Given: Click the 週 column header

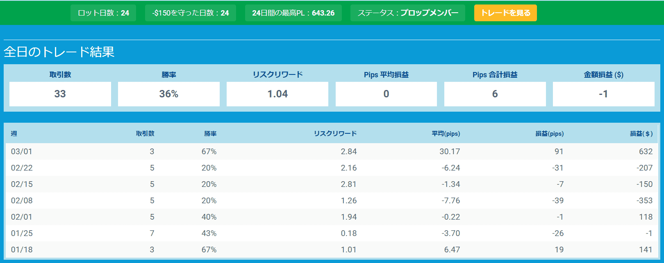Looking at the screenshot, I should pos(14,134).
